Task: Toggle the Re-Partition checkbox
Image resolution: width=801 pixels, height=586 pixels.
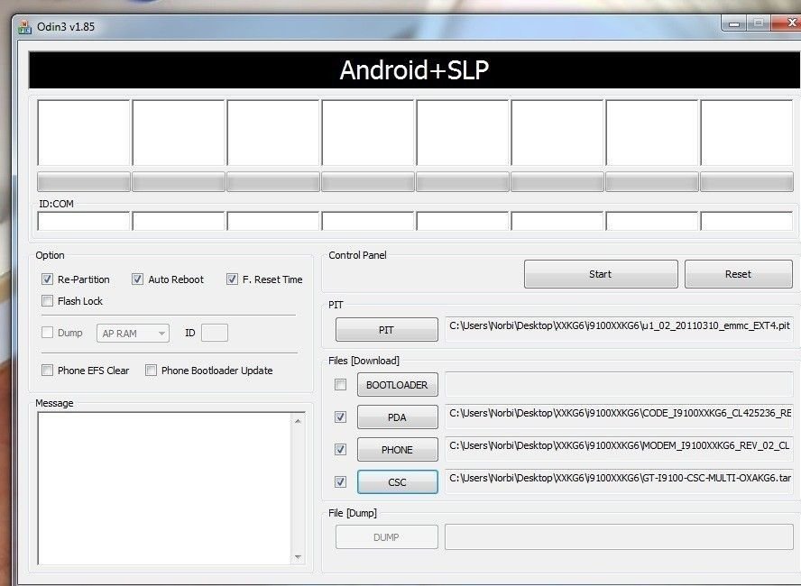Action: 47,279
